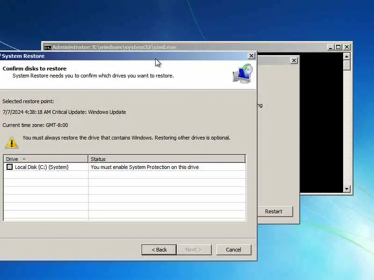
Task: Click the '7/7/2024 4:38:18 AM Critical Update' text
Action: [x=64, y=112]
